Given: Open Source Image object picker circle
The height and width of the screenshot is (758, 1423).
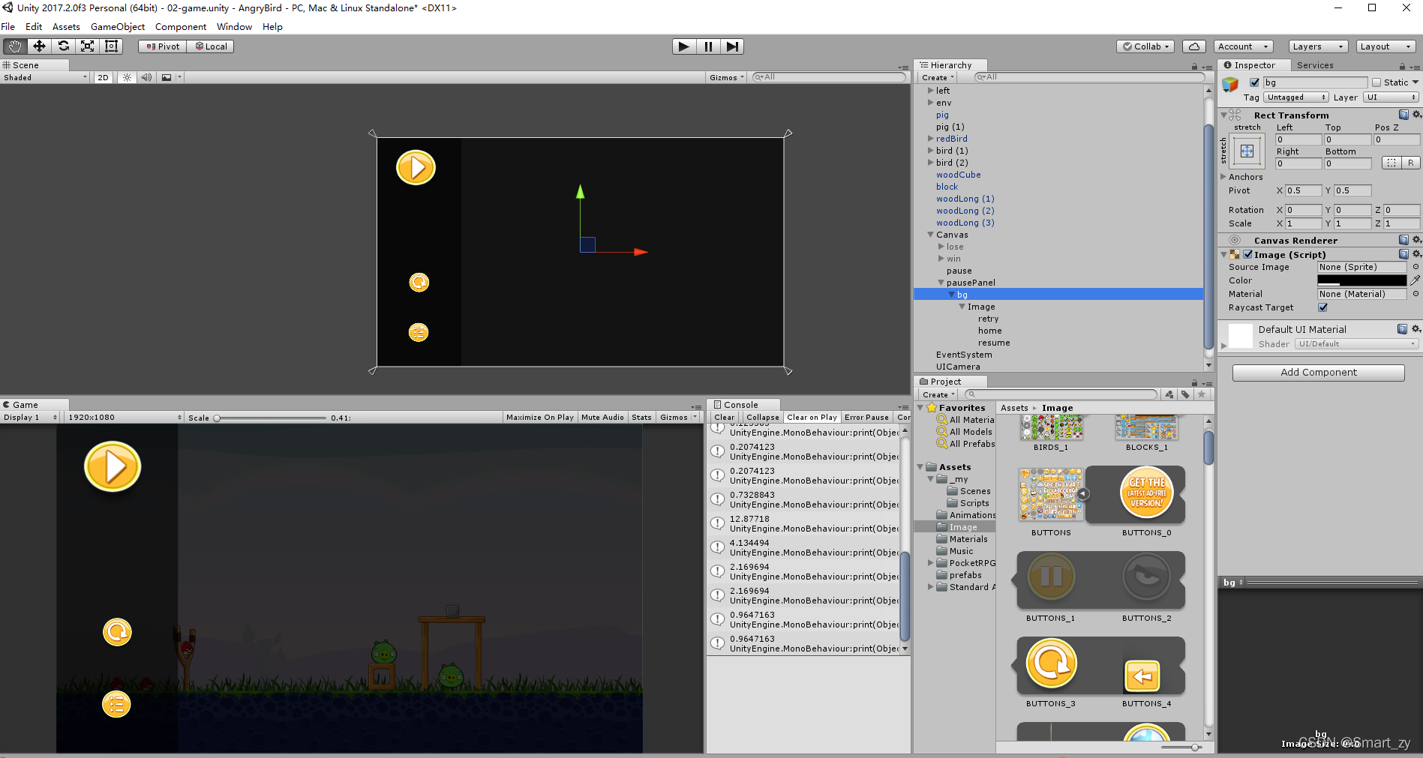Looking at the screenshot, I should point(1415,267).
